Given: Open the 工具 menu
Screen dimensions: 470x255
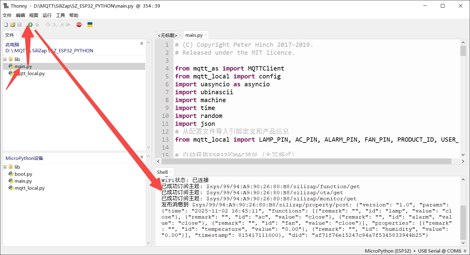Looking at the screenshot, I should [x=60, y=15].
